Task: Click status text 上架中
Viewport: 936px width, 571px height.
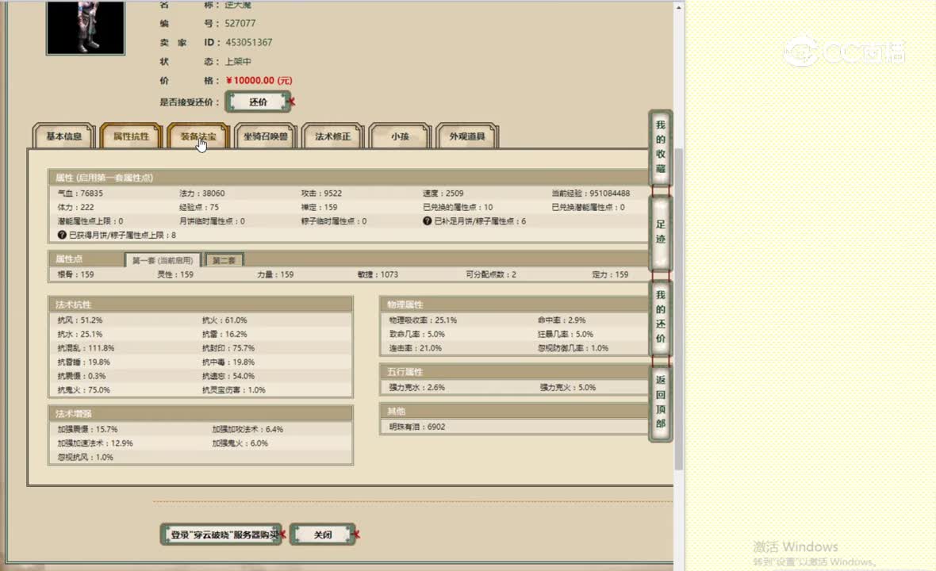Action: (x=238, y=61)
